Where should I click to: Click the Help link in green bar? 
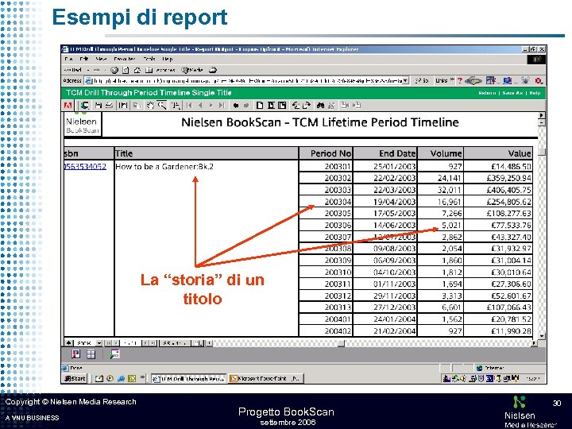(535, 93)
